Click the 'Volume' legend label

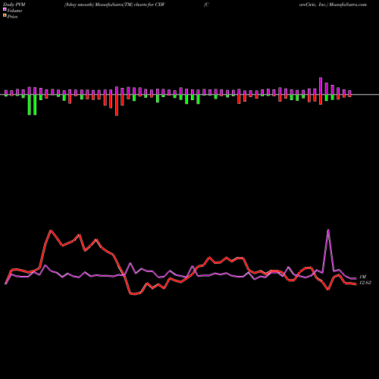click(14, 11)
